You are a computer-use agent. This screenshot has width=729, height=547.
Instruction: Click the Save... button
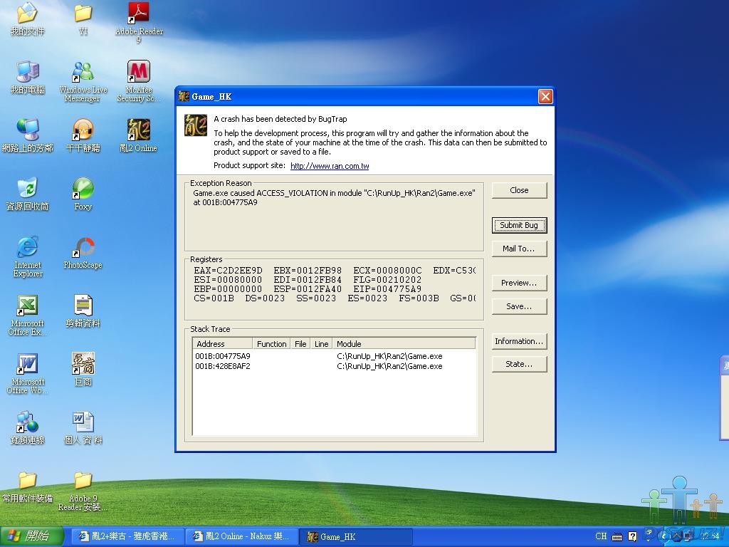[x=519, y=306]
